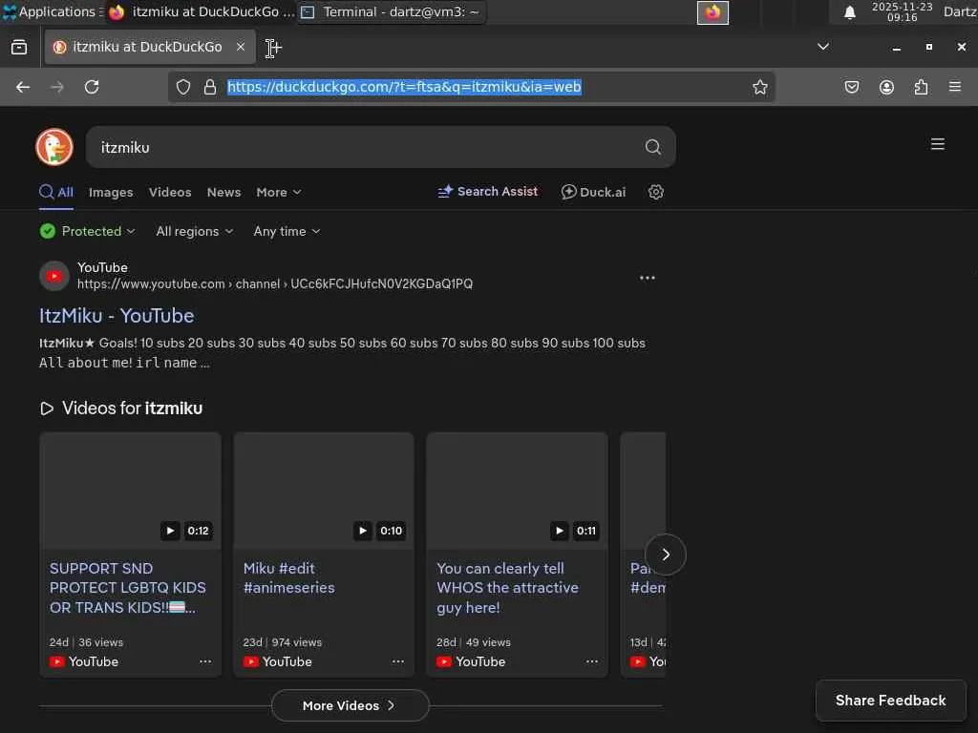
Task: Click the More Videos button
Action: [x=350, y=705]
